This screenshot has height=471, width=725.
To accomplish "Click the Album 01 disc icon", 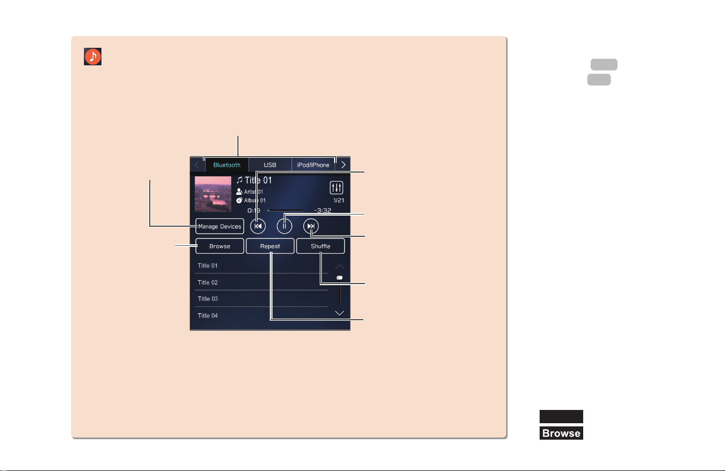I will click(239, 200).
